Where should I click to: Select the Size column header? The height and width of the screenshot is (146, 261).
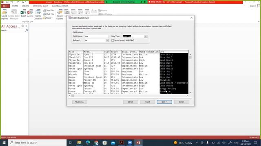(x=107, y=52)
